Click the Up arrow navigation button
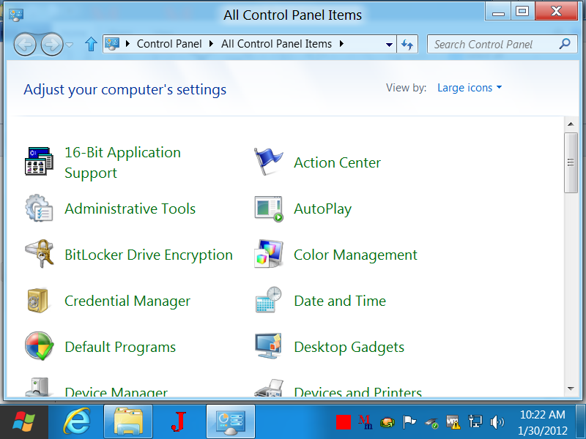Viewport: 586px width, 439px height. [91, 45]
